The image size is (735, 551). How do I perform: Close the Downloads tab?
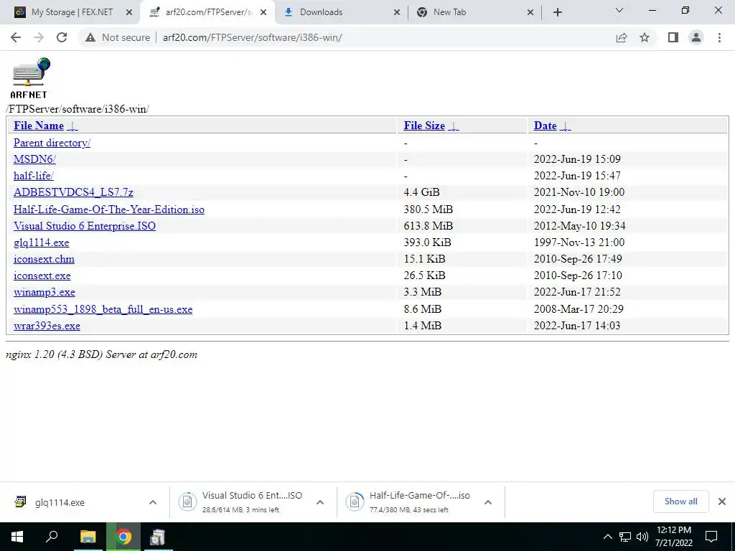[396, 12]
